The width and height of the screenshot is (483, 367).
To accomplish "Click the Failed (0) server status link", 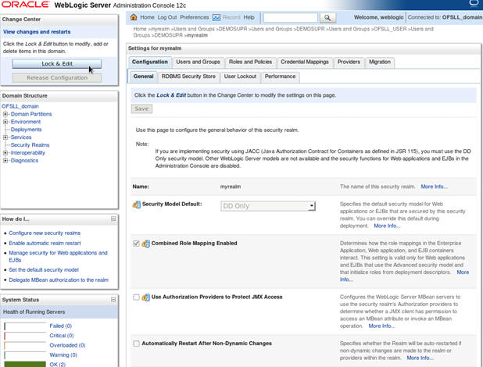I will pyautogui.click(x=61, y=326).
